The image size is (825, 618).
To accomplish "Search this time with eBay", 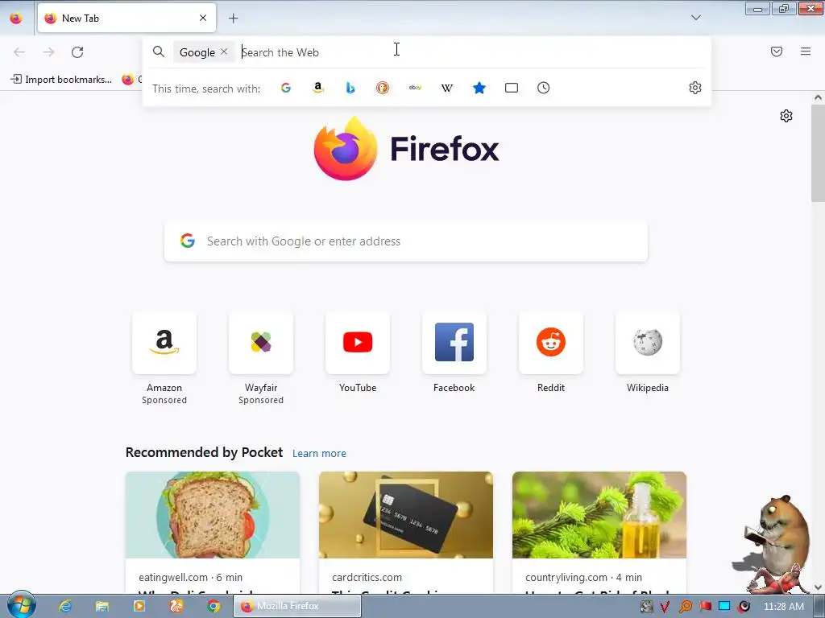I will (415, 88).
